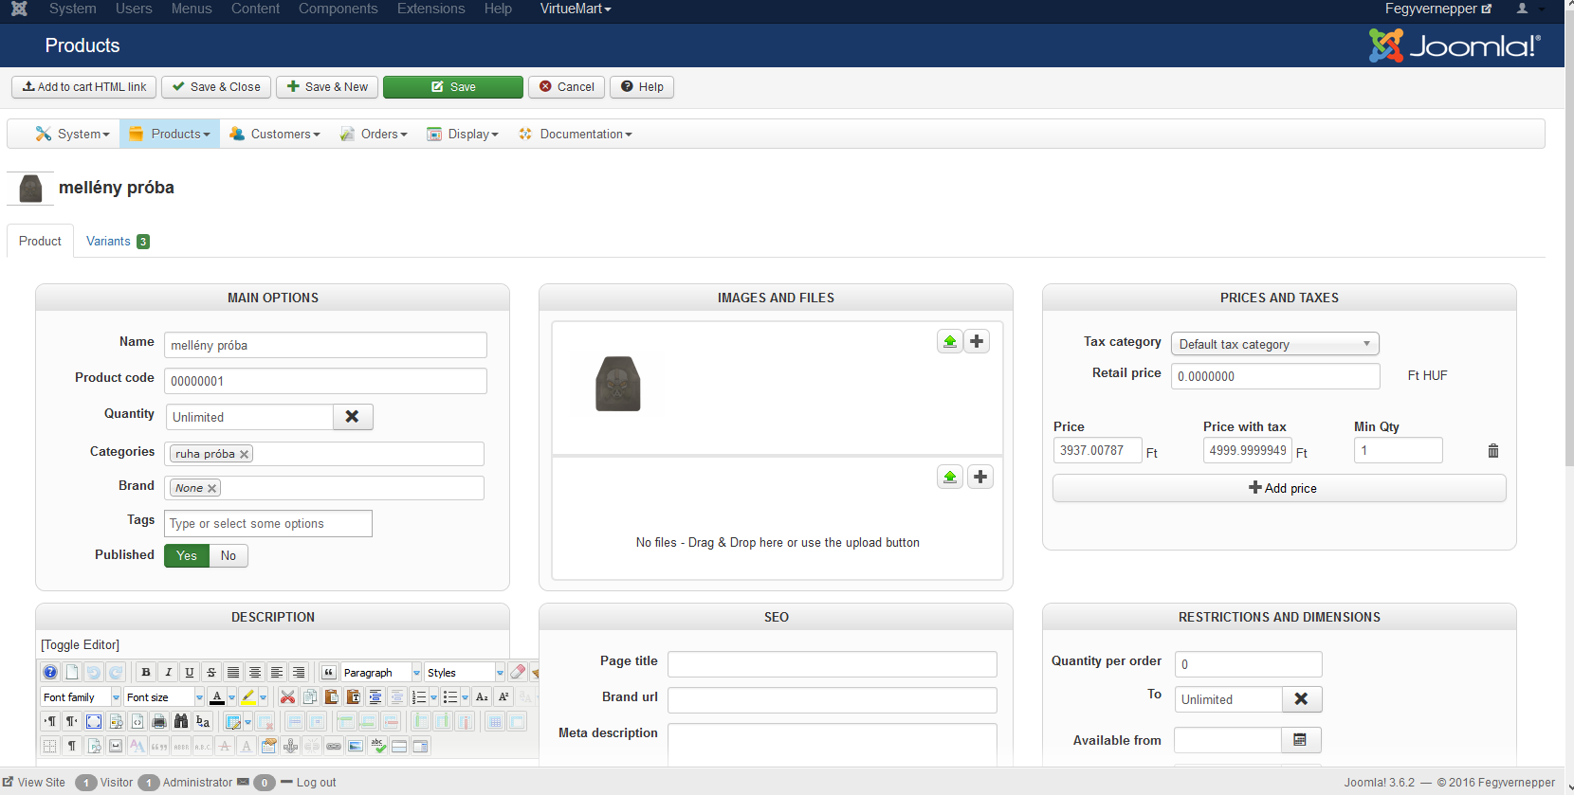Toggle fullscreen editor mode
The width and height of the screenshot is (1574, 795).
click(94, 721)
